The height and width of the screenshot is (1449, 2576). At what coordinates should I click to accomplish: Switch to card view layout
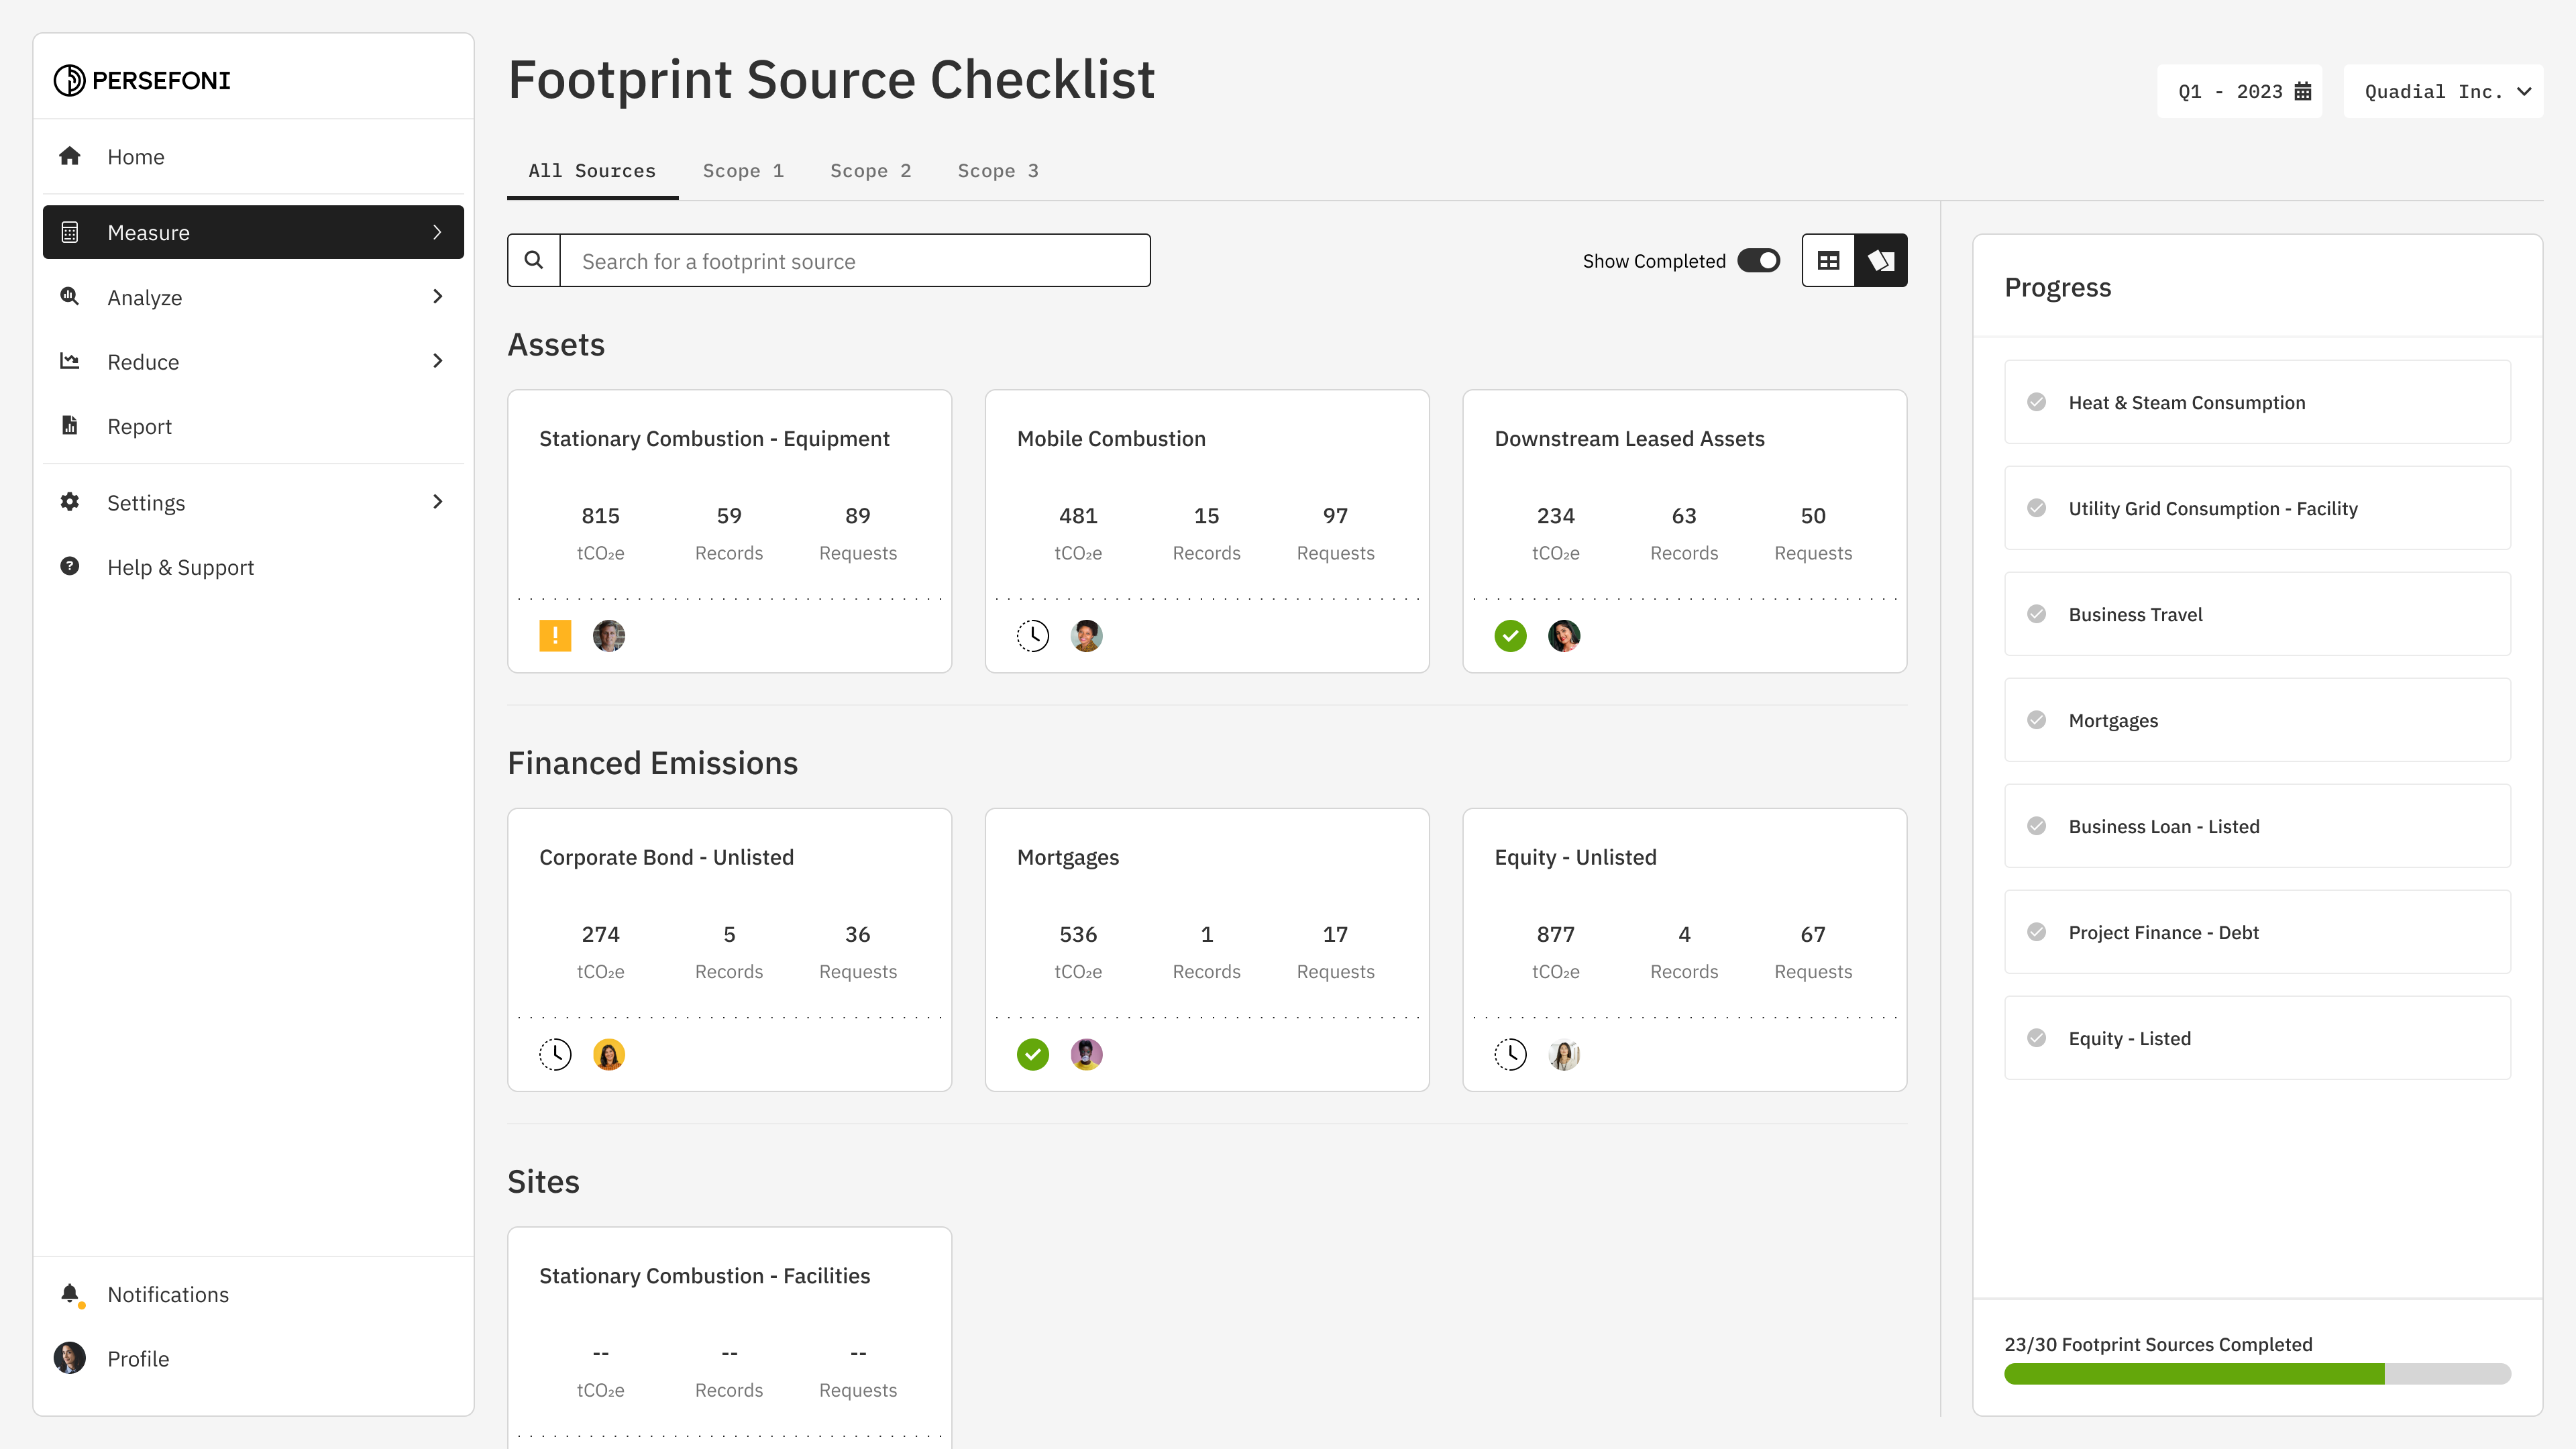point(1881,260)
